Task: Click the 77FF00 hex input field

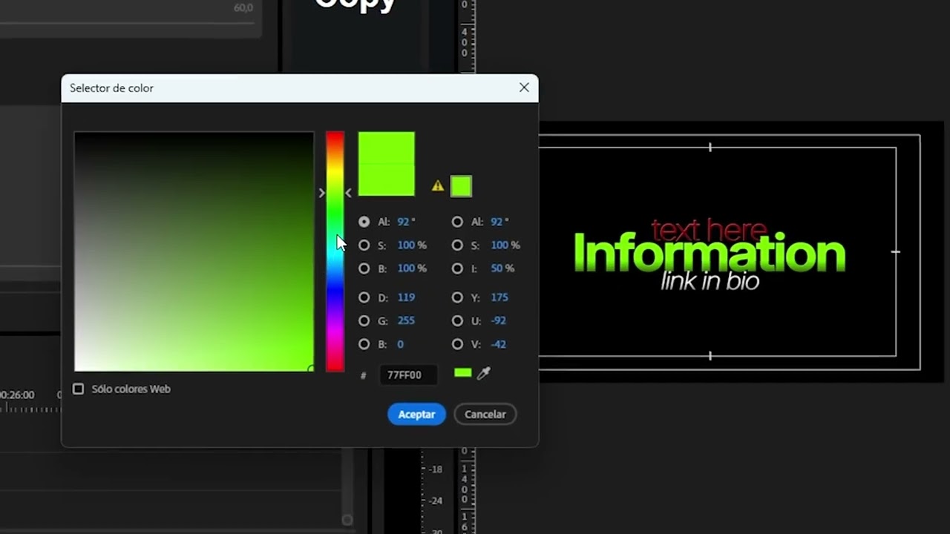Action: [408, 375]
